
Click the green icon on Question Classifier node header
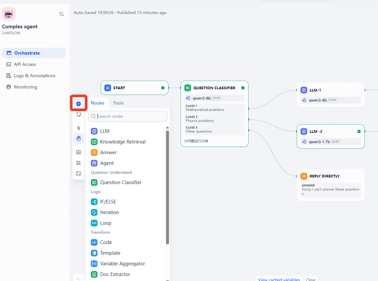point(188,88)
